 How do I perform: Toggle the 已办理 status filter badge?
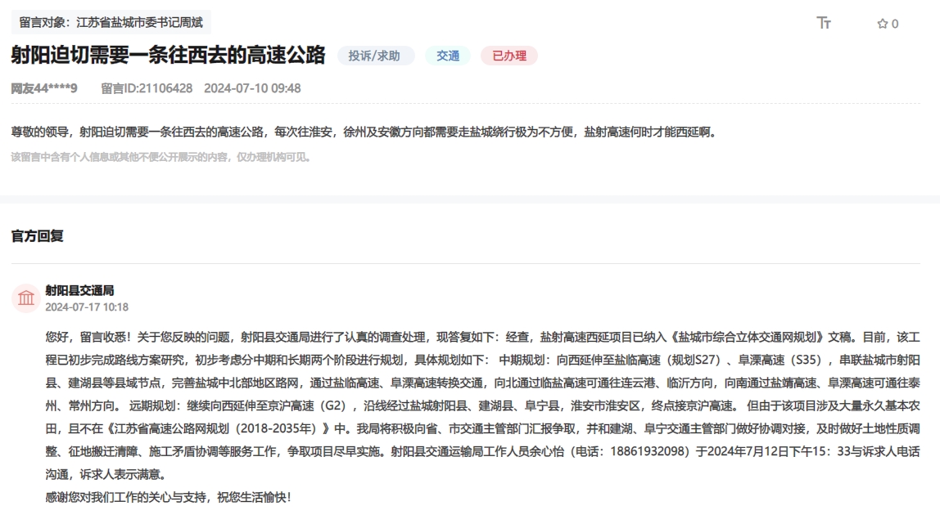[509, 56]
